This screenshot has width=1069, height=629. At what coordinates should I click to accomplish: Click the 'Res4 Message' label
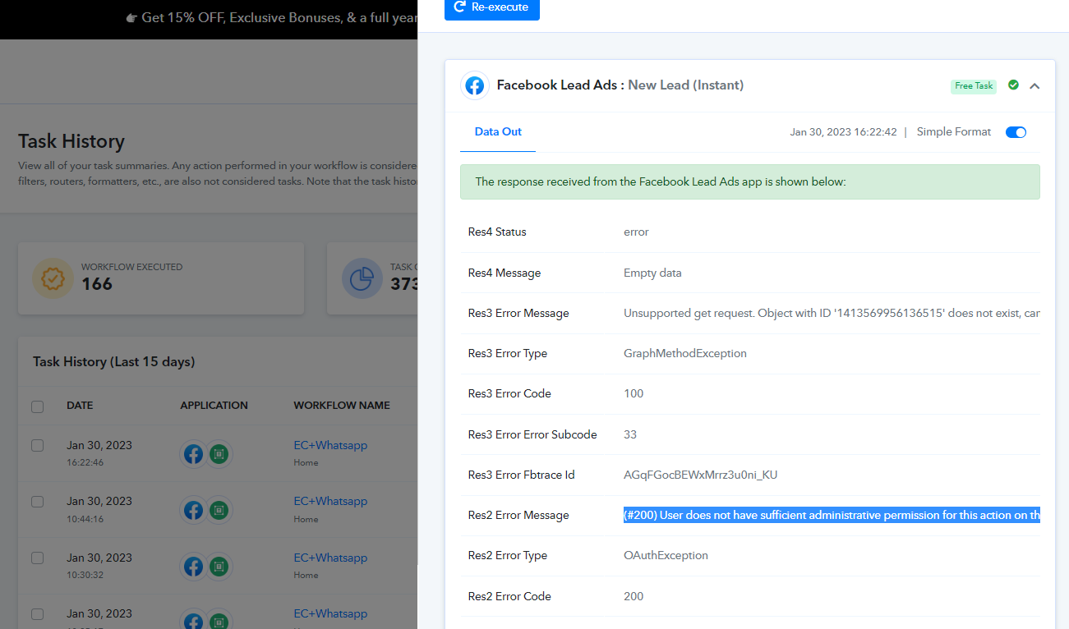pos(505,273)
